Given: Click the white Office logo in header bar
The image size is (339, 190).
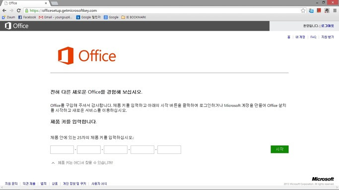Looking at the screenshot, I should tap(17, 26).
